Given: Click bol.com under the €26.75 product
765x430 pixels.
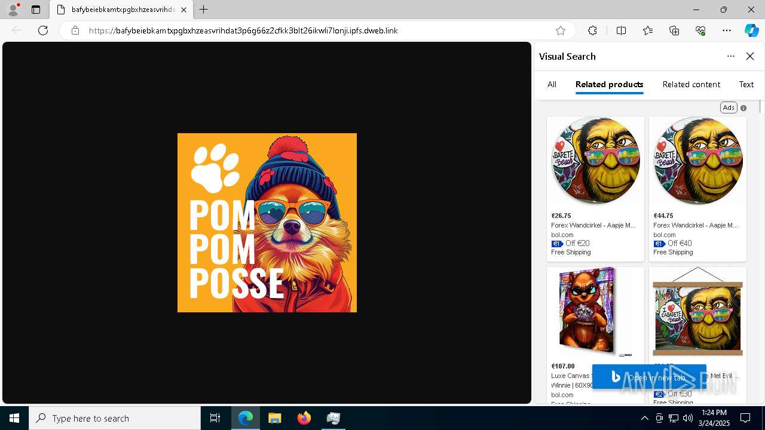Looking at the screenshot, I should (562, 235).
